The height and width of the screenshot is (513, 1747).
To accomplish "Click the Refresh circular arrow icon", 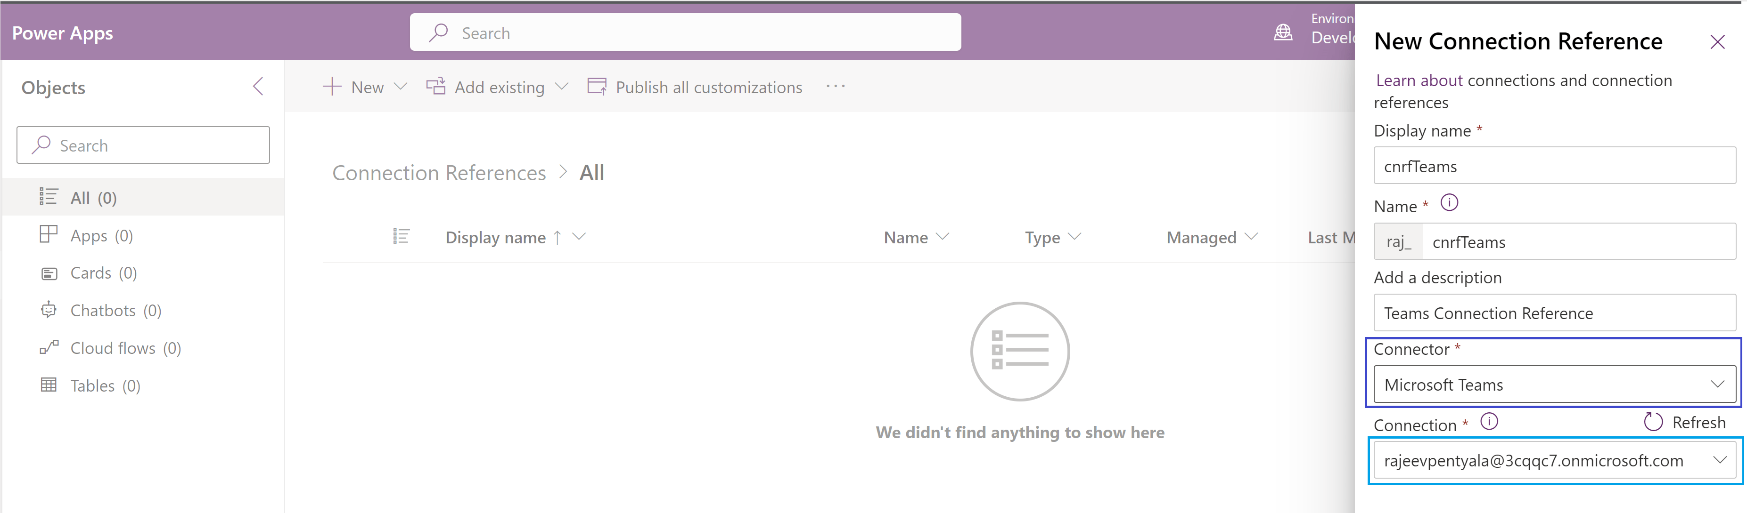I will [x=1653, y=422].
